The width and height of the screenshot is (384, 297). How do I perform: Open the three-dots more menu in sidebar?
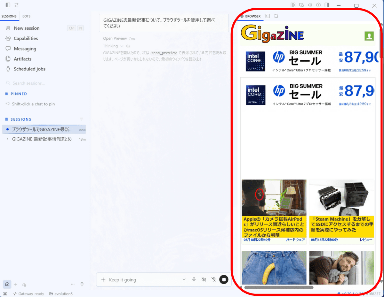pos(73,284)
